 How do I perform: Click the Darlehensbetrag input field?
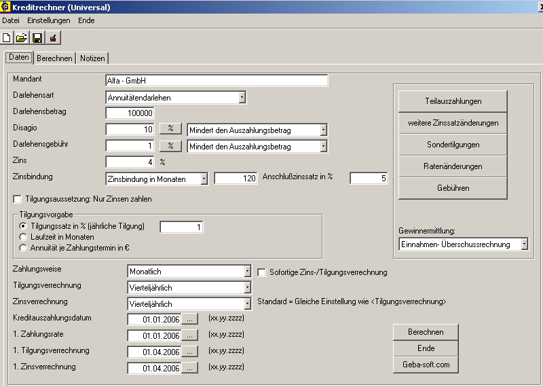click(130, 113)
